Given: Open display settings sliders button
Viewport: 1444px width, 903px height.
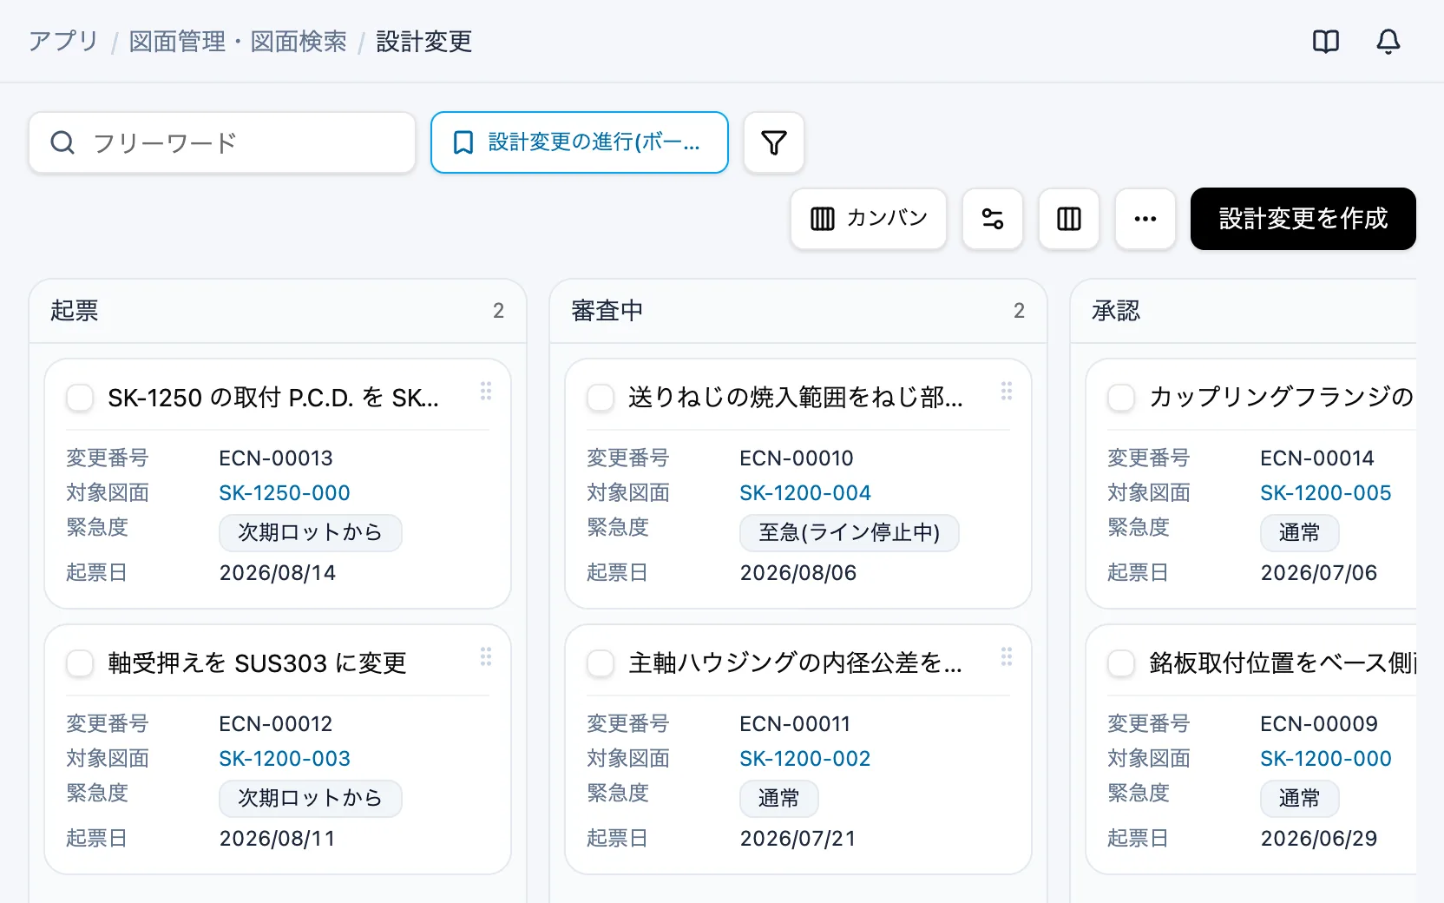Looking at the screenshot, I should click(x=993, y=219).
